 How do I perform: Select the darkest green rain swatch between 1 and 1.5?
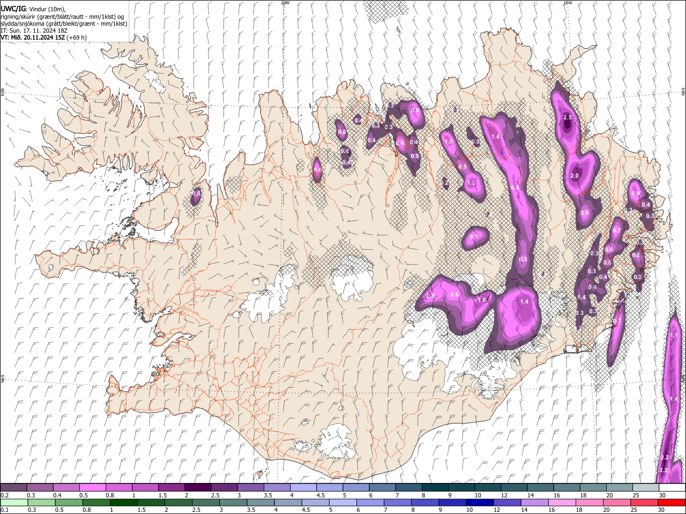pos(123,502)
